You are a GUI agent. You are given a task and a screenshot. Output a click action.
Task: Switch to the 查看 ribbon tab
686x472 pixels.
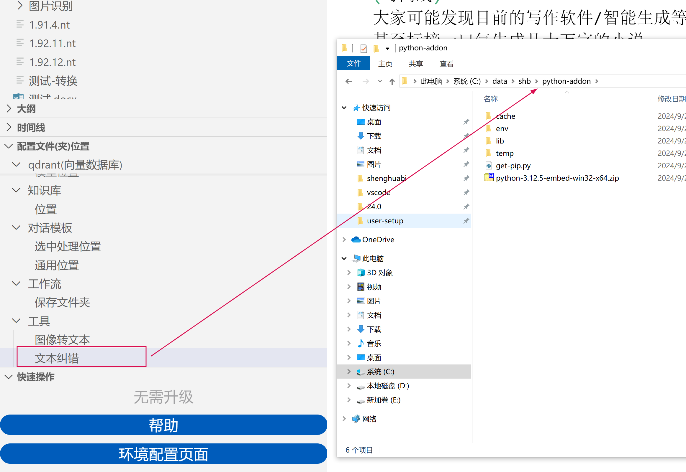446,64
